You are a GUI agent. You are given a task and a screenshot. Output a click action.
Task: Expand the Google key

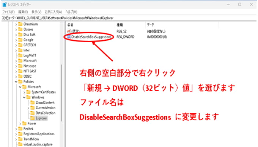tap(16, 40)
